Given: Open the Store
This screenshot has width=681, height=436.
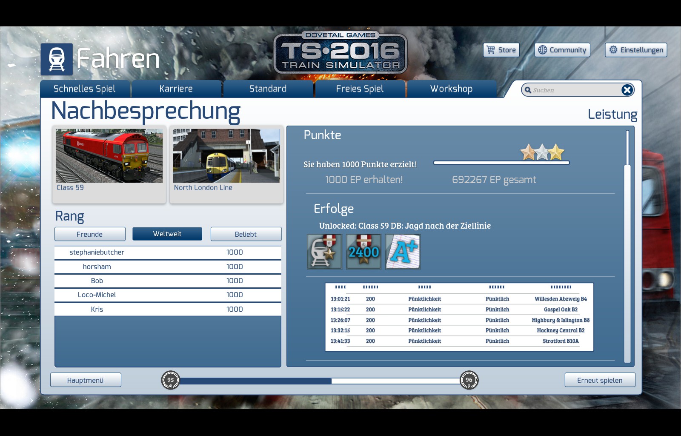Looking at the screenshot, I should [x=501, y=50].
